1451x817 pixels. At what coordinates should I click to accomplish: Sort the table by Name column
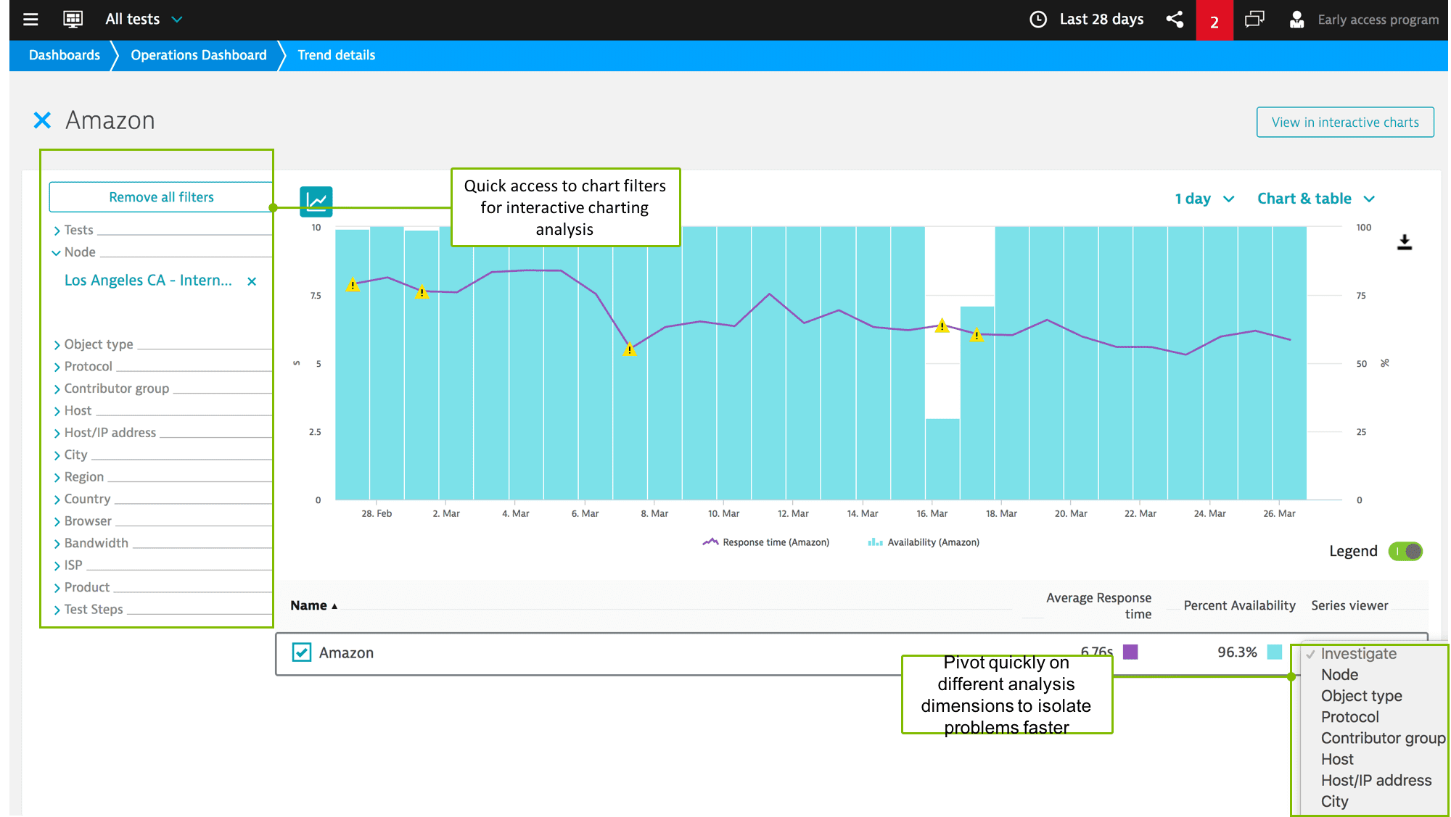pos(313,605)
